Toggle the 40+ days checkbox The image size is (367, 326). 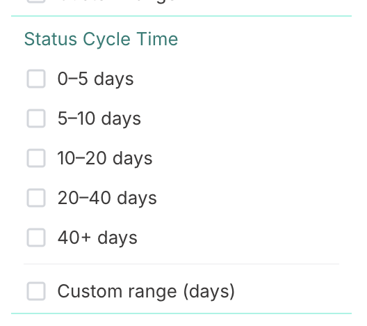coord(36,238)
